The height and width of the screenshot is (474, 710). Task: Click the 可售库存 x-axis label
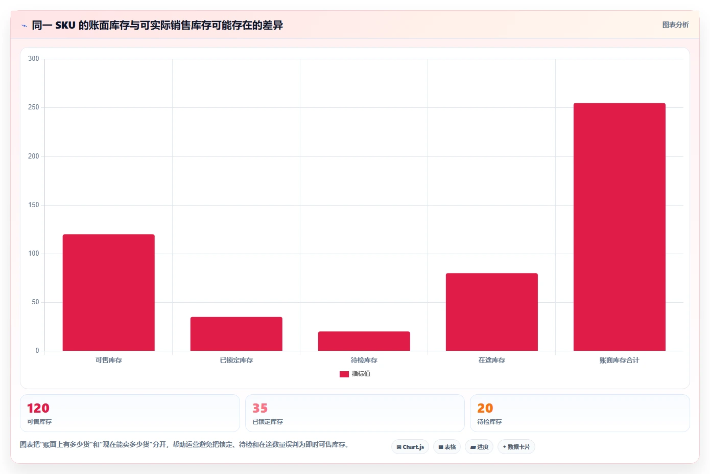click(109, 360)
